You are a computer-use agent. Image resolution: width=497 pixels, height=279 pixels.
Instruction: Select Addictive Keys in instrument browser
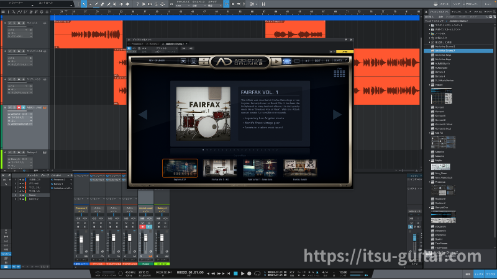click(443, 55)
